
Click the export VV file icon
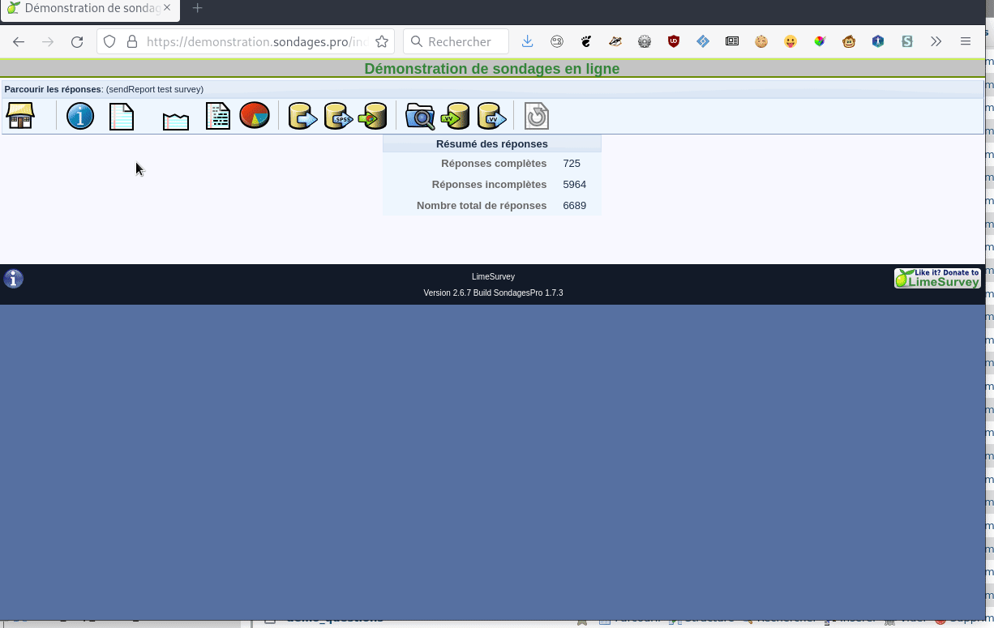(x=491, y=117)
